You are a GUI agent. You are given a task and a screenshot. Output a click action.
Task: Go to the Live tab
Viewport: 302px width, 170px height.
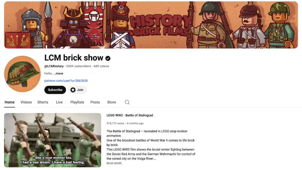pyautogui.click(x=59, y=102)
